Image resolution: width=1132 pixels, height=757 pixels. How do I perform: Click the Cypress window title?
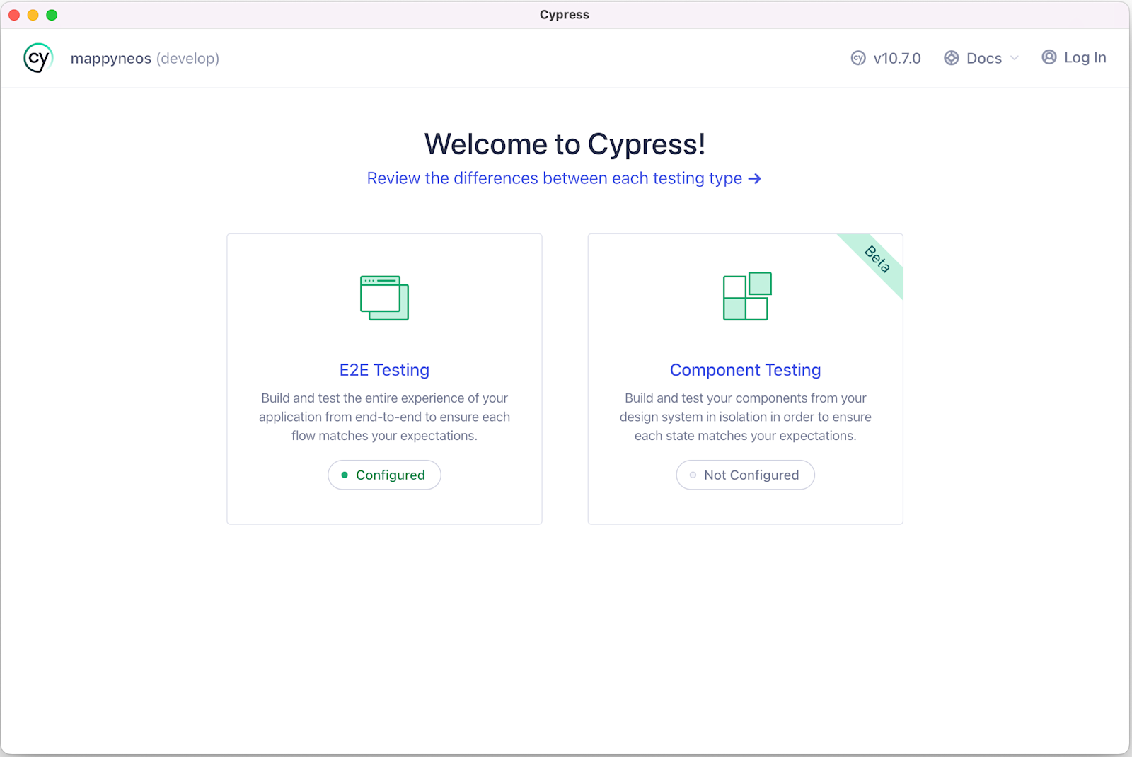(x=565, y=15)
